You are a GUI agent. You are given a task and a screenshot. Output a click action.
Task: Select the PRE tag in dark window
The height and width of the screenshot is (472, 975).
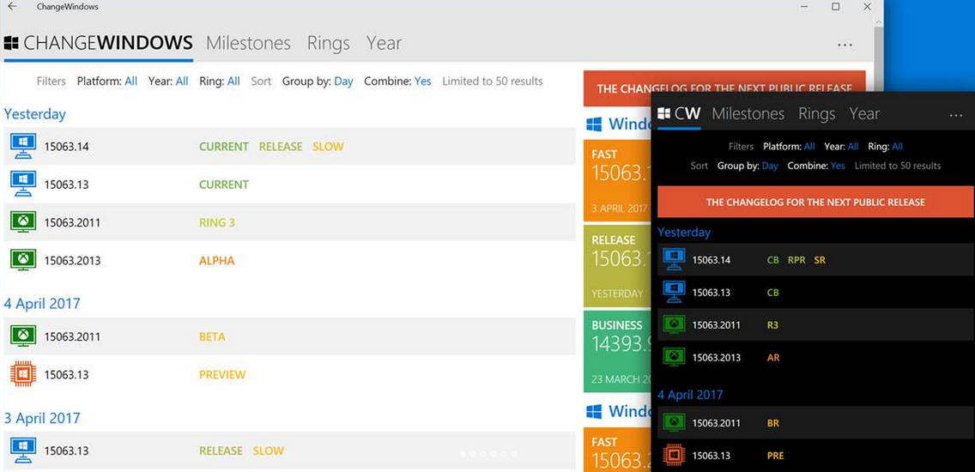(x=775, y=456)
